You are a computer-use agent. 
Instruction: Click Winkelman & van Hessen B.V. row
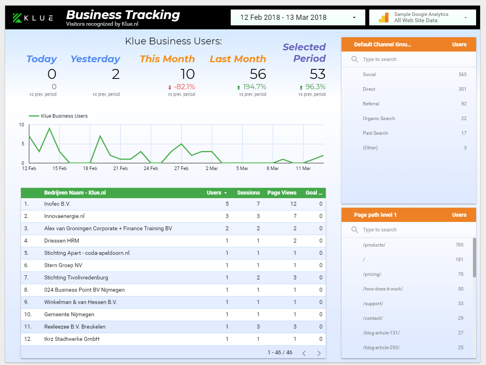pos(173,302)
